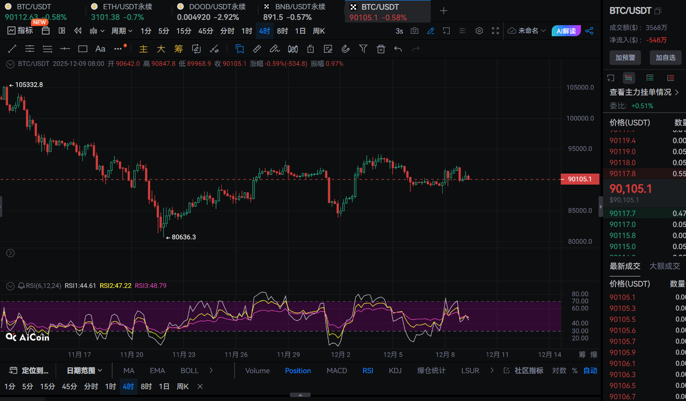Select the trend line drawing tool

(12, 49)
